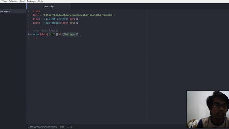Open the Packages menu
Viewport: 229px width, 129px height.
tap(31, 1)
